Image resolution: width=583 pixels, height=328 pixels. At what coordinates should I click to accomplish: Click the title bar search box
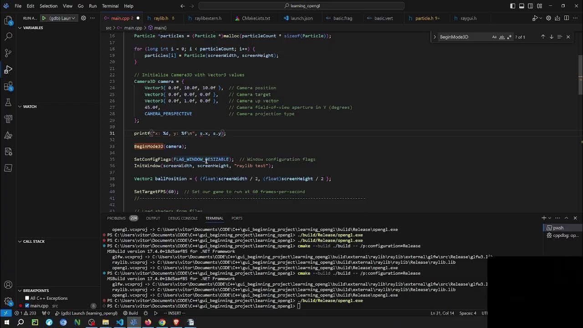pos(302,6)
